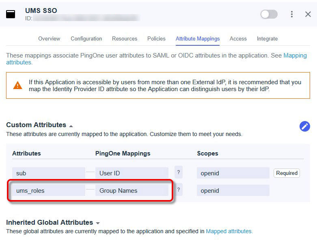Click the ums_roles attribute field
Image resolution: width=317 pixels, height=247 pixels.
[x=48, y=191]
